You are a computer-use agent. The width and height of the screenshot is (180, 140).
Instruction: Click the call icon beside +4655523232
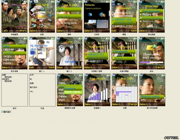pyautogui.click(x=113, y=13)
